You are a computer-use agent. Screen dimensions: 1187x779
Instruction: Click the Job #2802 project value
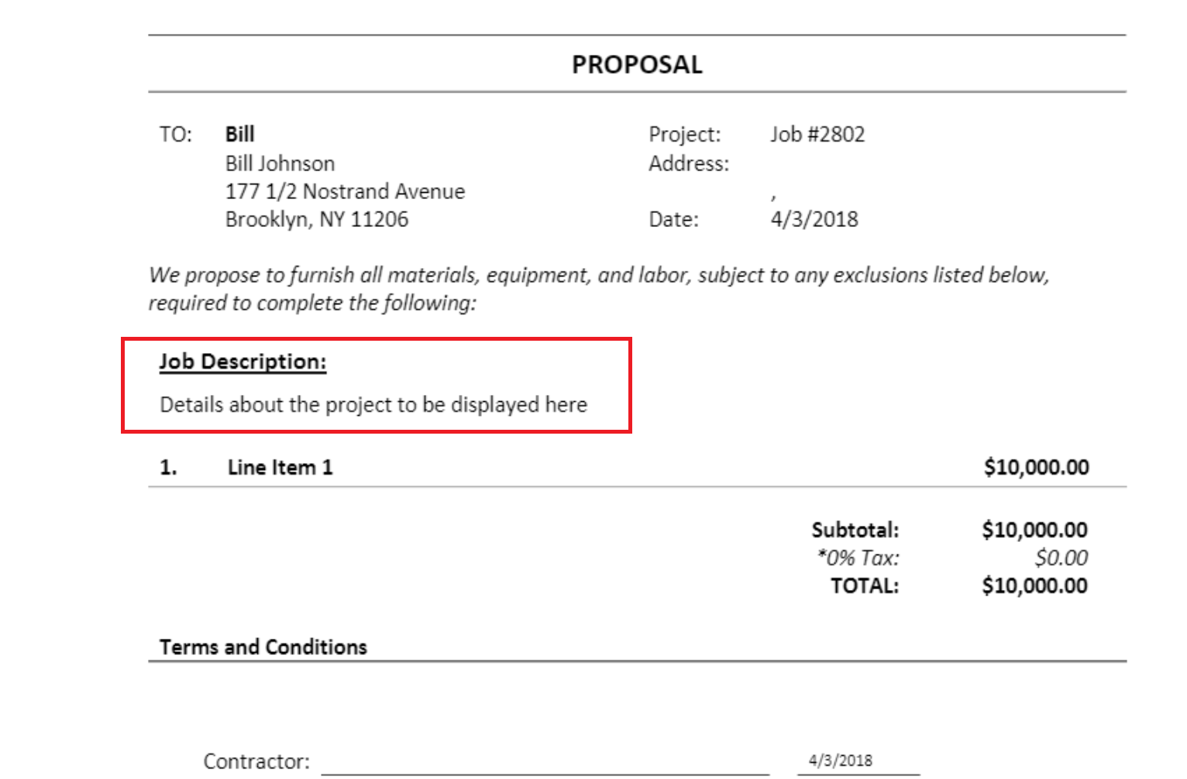coord(817,134)
